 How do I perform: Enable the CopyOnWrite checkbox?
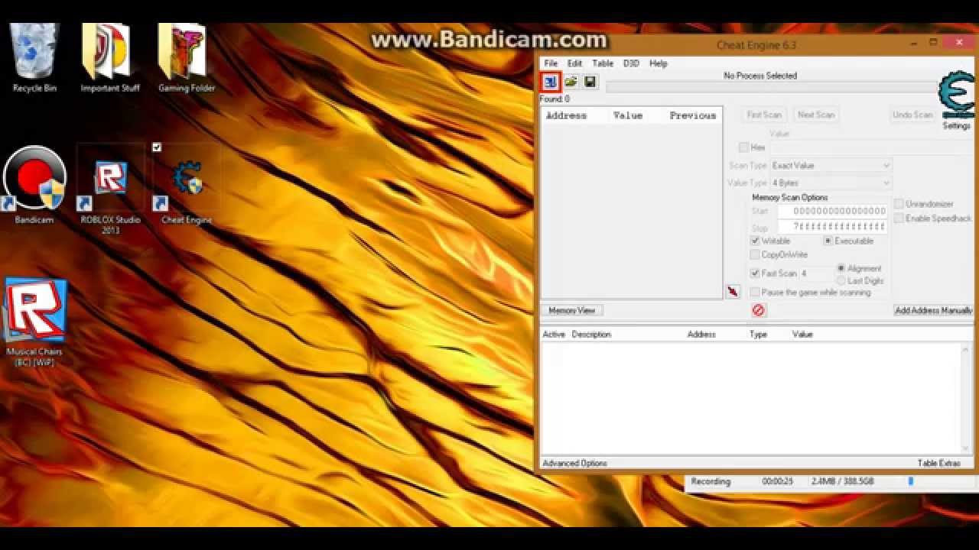point(755,254)
